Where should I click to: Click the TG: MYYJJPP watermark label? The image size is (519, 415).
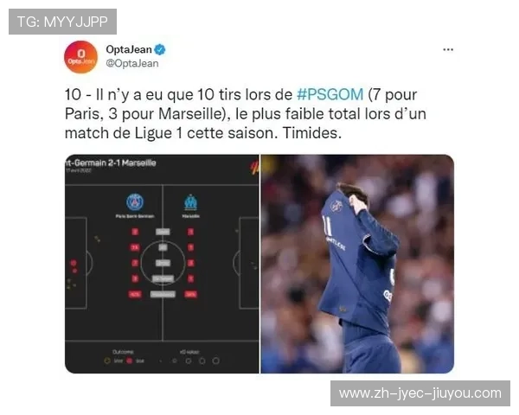[62, 22]
